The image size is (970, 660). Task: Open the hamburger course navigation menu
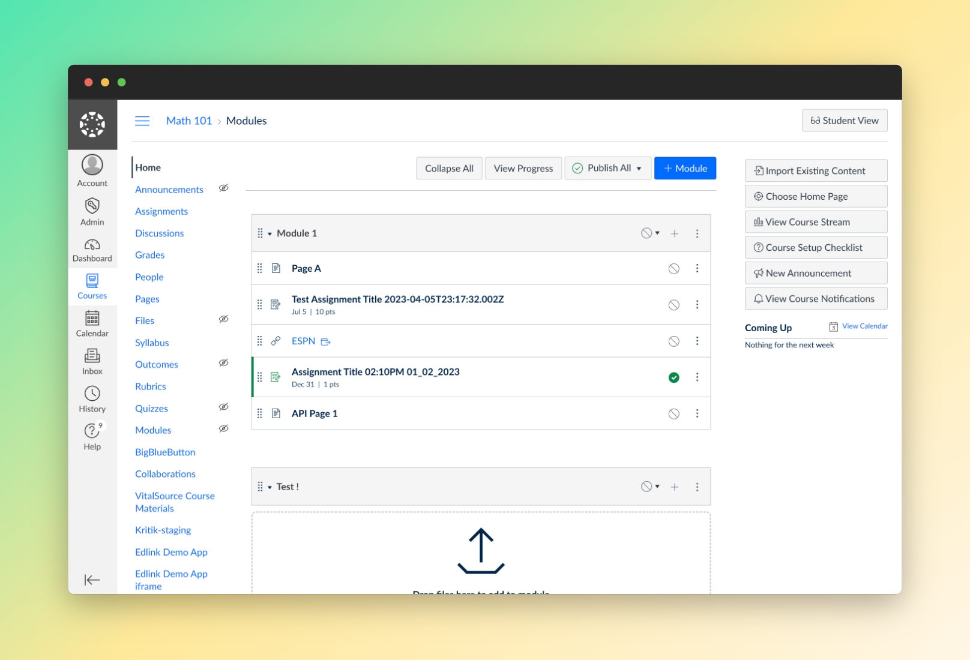(x=142, y=121)
